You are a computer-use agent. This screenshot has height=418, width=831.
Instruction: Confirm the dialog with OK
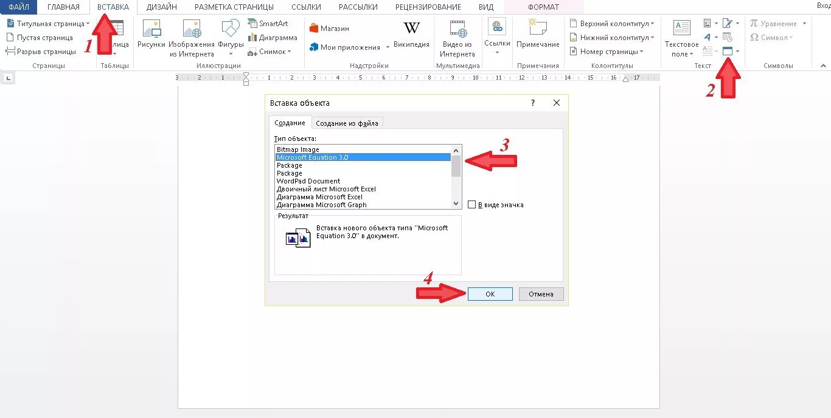point(490,294)
